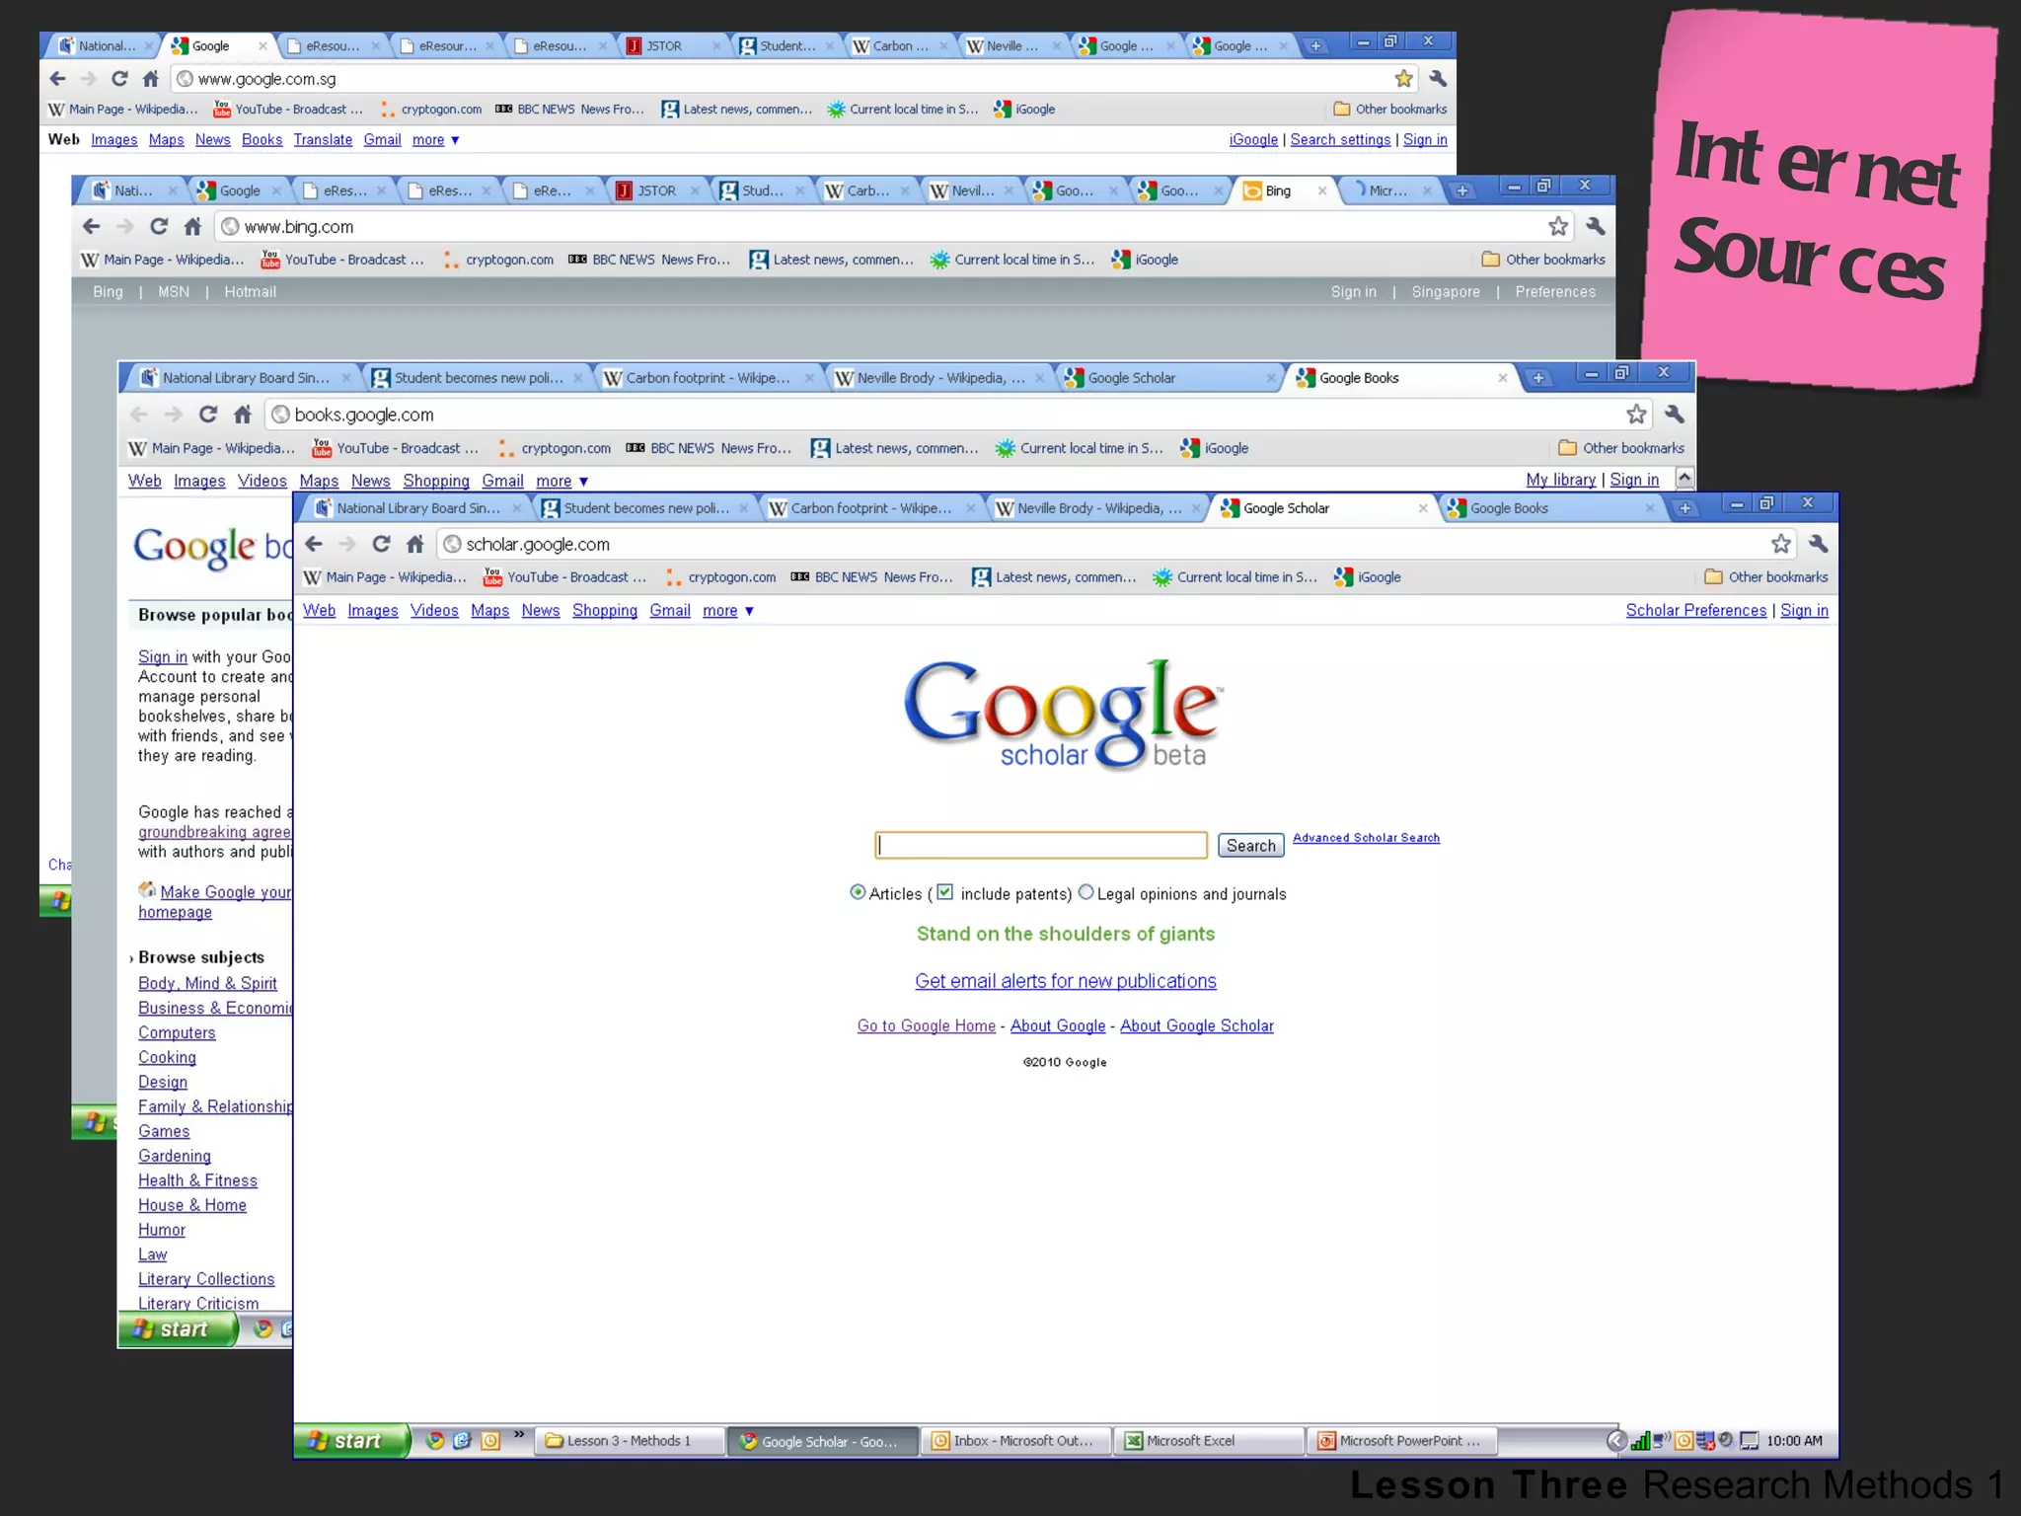Screen dimensions: 2021x1516
Task: Switch to the Neville Brody tab in the Scholar window
Action: point(1098,508)
